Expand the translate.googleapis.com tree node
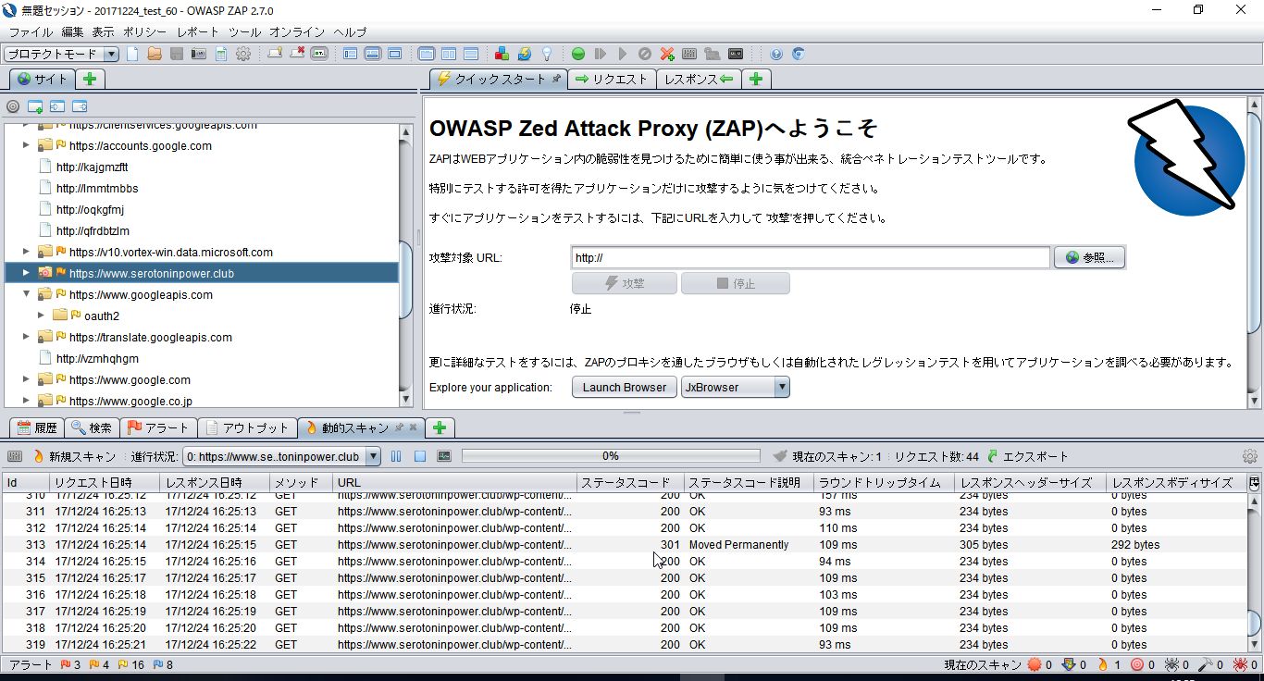The width and height of the screenshot is (1264, 681). pos(26,337)
